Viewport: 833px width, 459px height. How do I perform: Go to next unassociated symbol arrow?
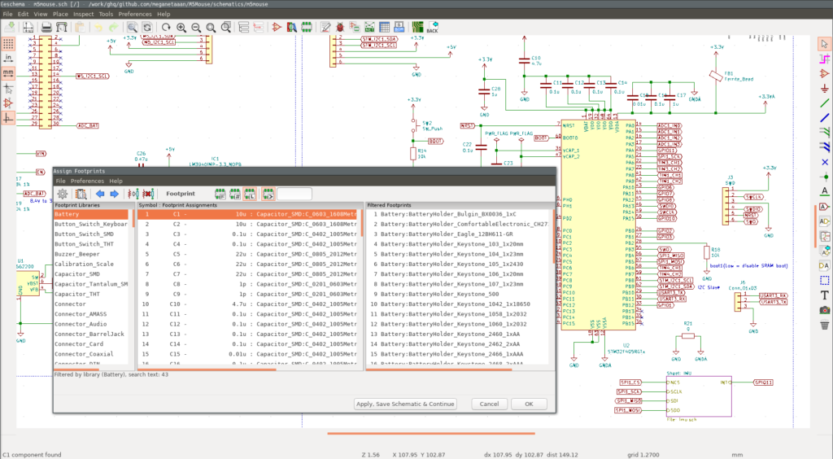114,194
